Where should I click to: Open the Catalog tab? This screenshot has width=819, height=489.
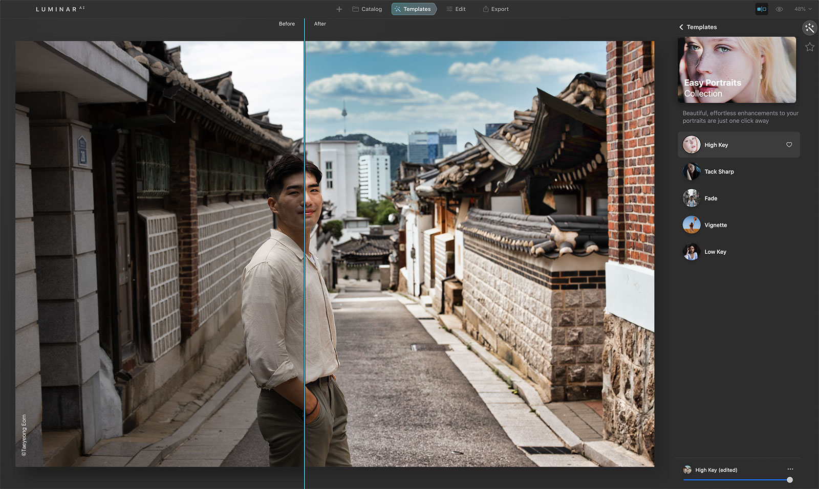[x=367, y=9]
